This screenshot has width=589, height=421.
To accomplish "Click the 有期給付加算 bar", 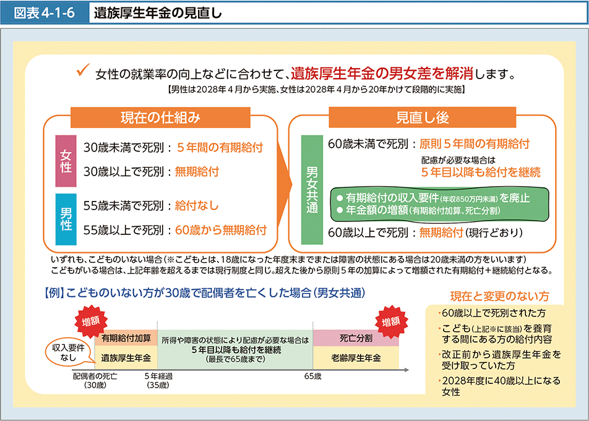I will click(x=126, y=338).
